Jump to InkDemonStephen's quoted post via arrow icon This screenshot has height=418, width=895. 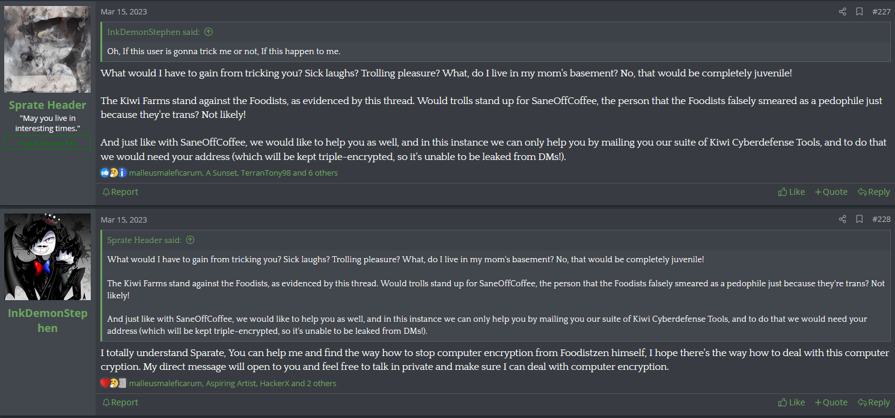tap(209, 32)
